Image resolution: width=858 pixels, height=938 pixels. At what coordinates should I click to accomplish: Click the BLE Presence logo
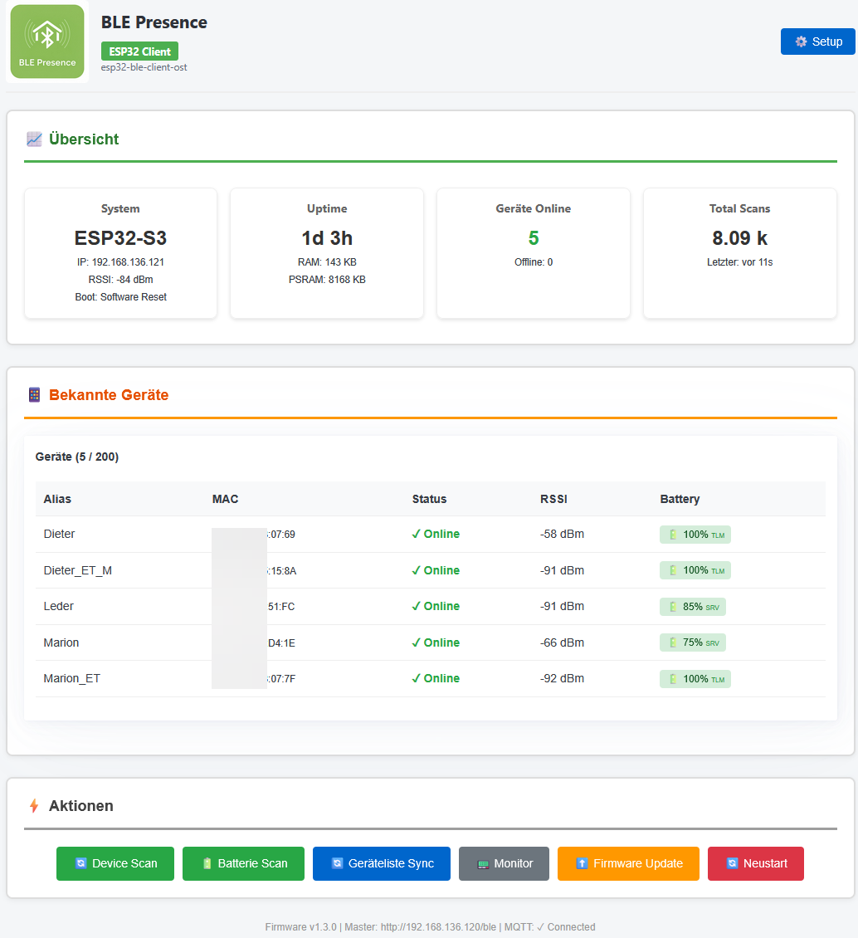coord(47,42)
